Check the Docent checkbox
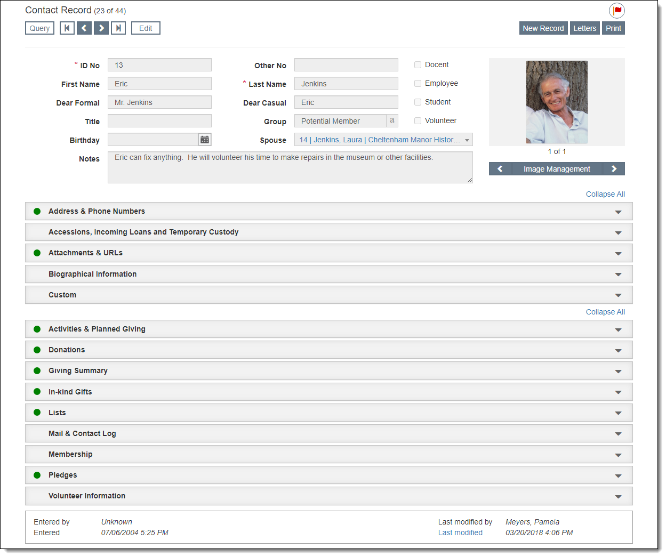 418,65
